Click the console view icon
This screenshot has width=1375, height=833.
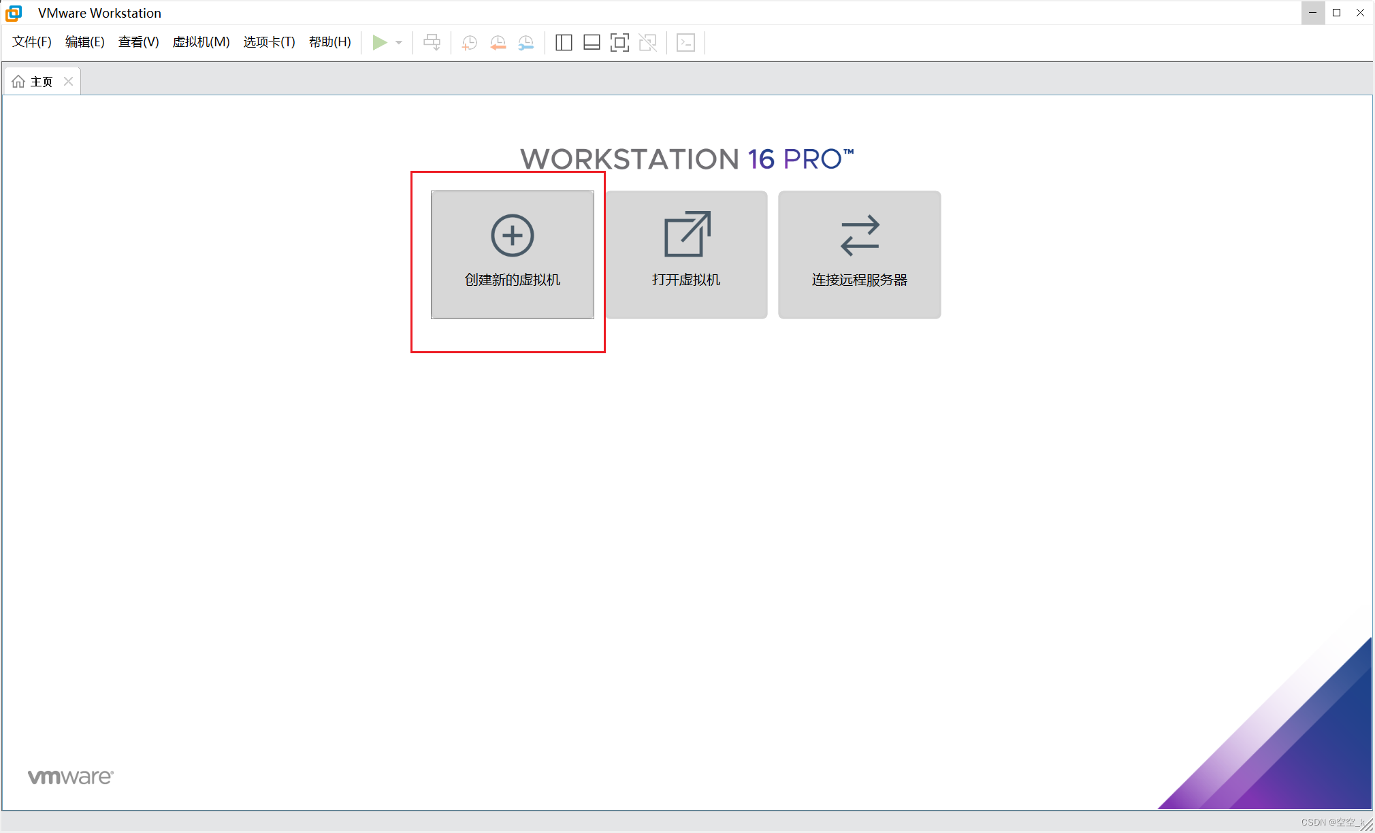click(685, 42)
